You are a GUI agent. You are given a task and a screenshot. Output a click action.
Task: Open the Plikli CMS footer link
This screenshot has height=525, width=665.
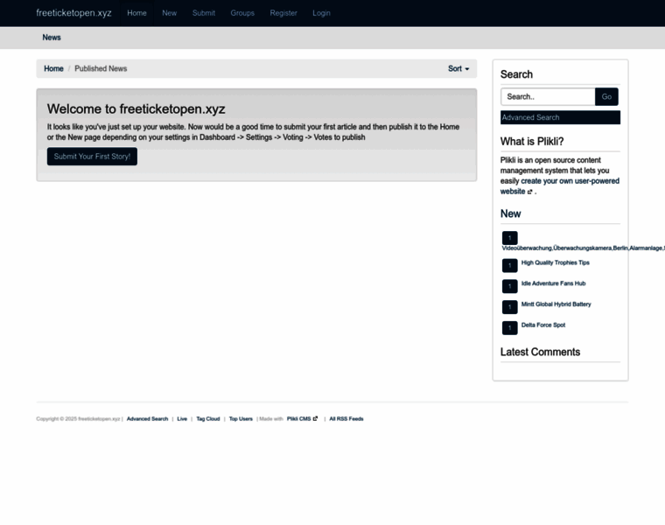299,419
